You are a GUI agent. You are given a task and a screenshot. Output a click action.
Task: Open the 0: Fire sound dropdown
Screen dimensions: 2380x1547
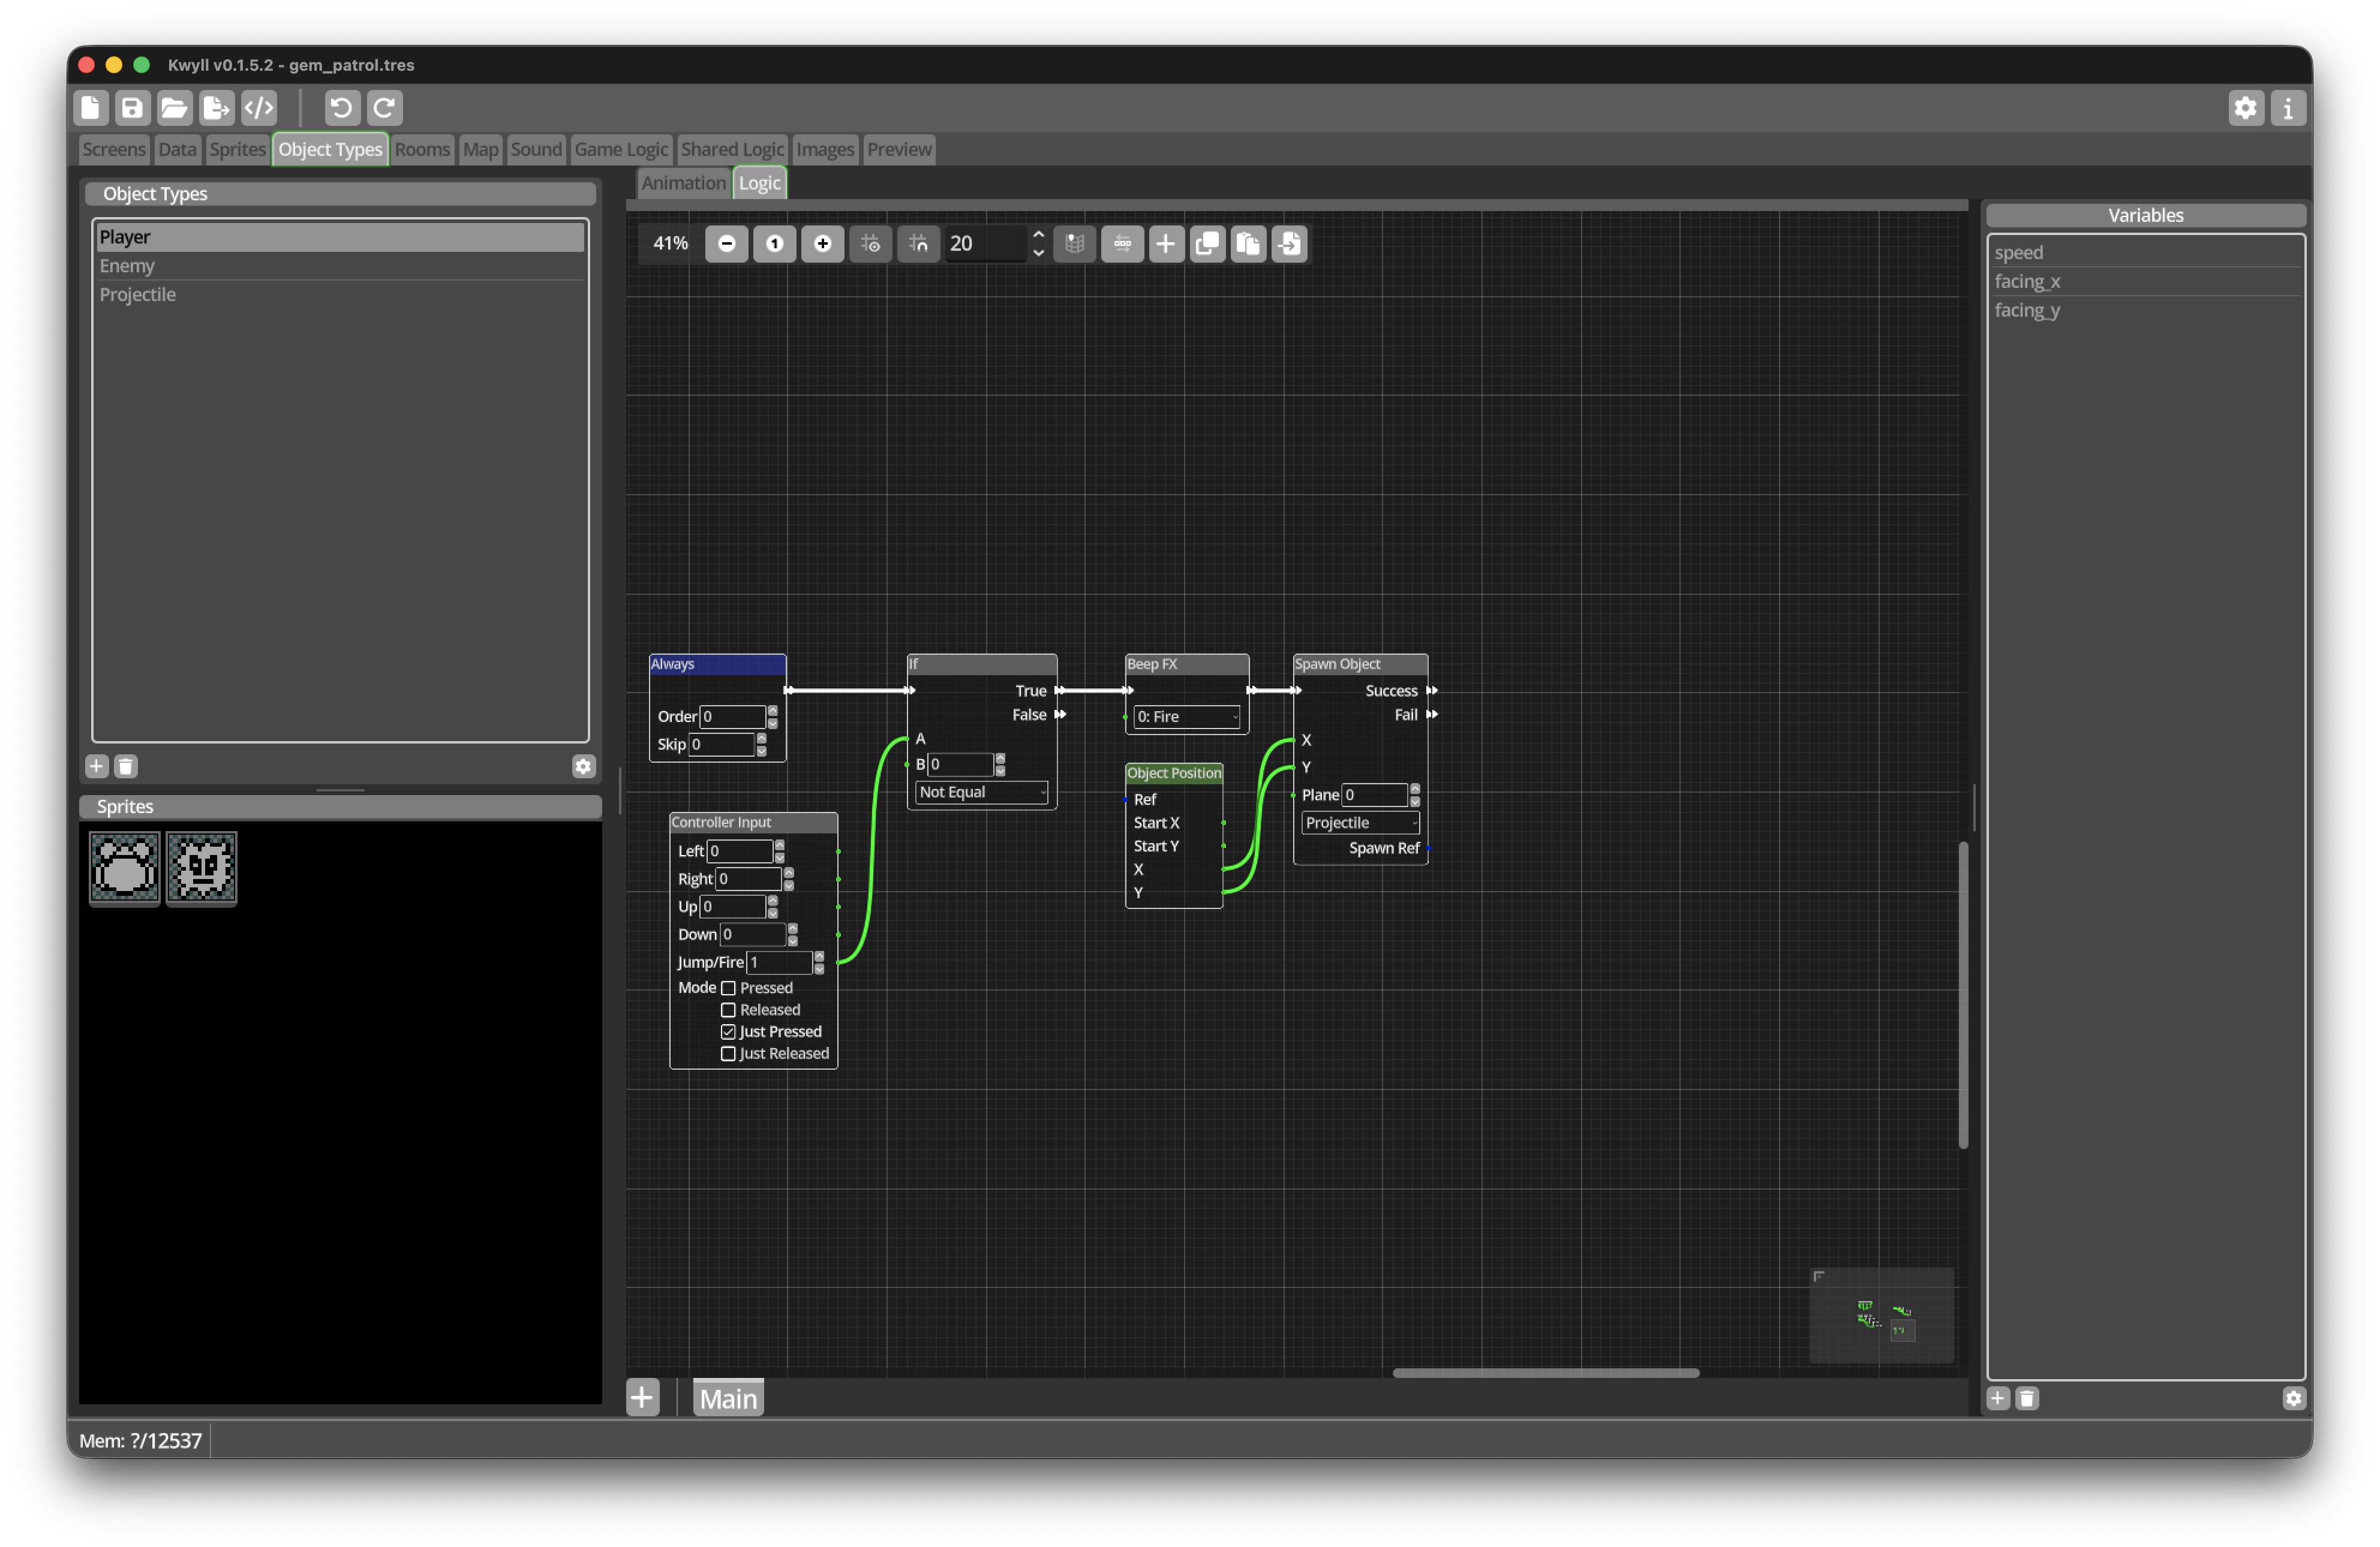[1187, 717]
